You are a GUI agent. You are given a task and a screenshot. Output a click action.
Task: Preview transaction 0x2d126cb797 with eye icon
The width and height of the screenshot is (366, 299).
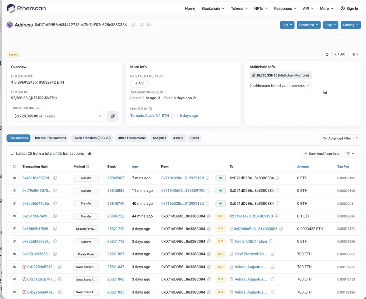[x=14, y=279]
